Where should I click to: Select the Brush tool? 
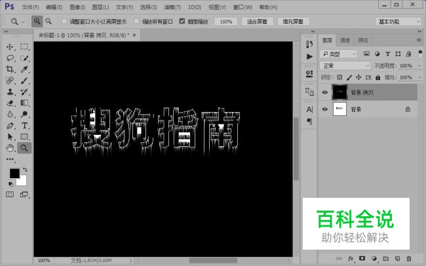click(24, 81)
